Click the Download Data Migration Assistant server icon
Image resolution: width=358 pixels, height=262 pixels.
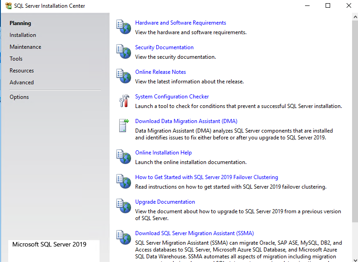click(124, 125)
